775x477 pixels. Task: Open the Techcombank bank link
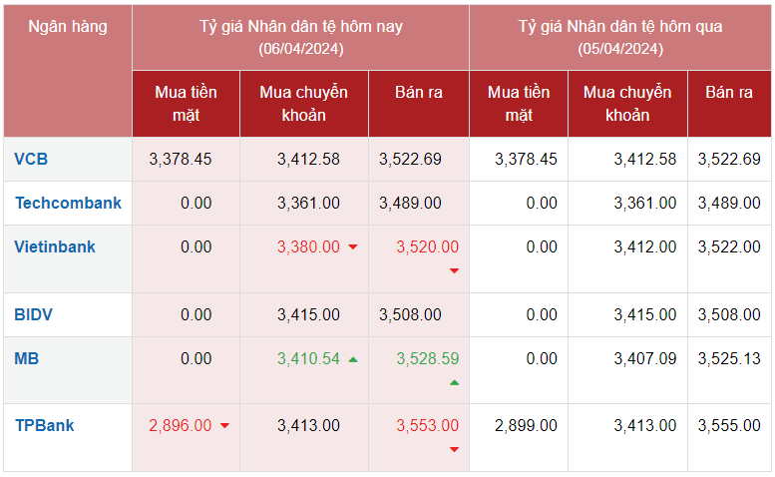coord(68,203)
